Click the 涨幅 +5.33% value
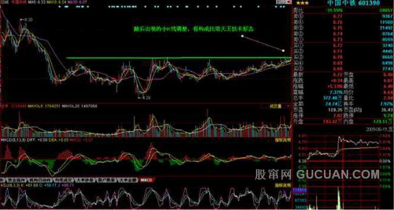394x210 pixels. click(334, 86)
